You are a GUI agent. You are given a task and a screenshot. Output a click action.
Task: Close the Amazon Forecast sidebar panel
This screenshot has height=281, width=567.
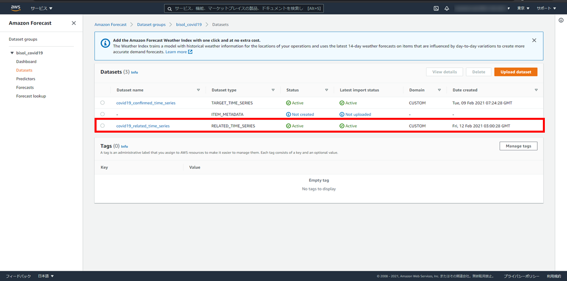click(x=74, y=23)
